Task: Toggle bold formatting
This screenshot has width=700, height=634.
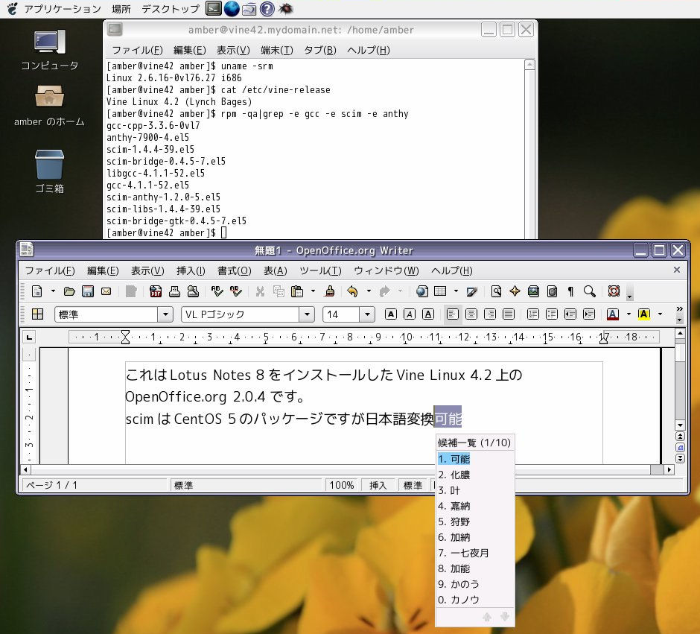Action: tap(391, 314)
